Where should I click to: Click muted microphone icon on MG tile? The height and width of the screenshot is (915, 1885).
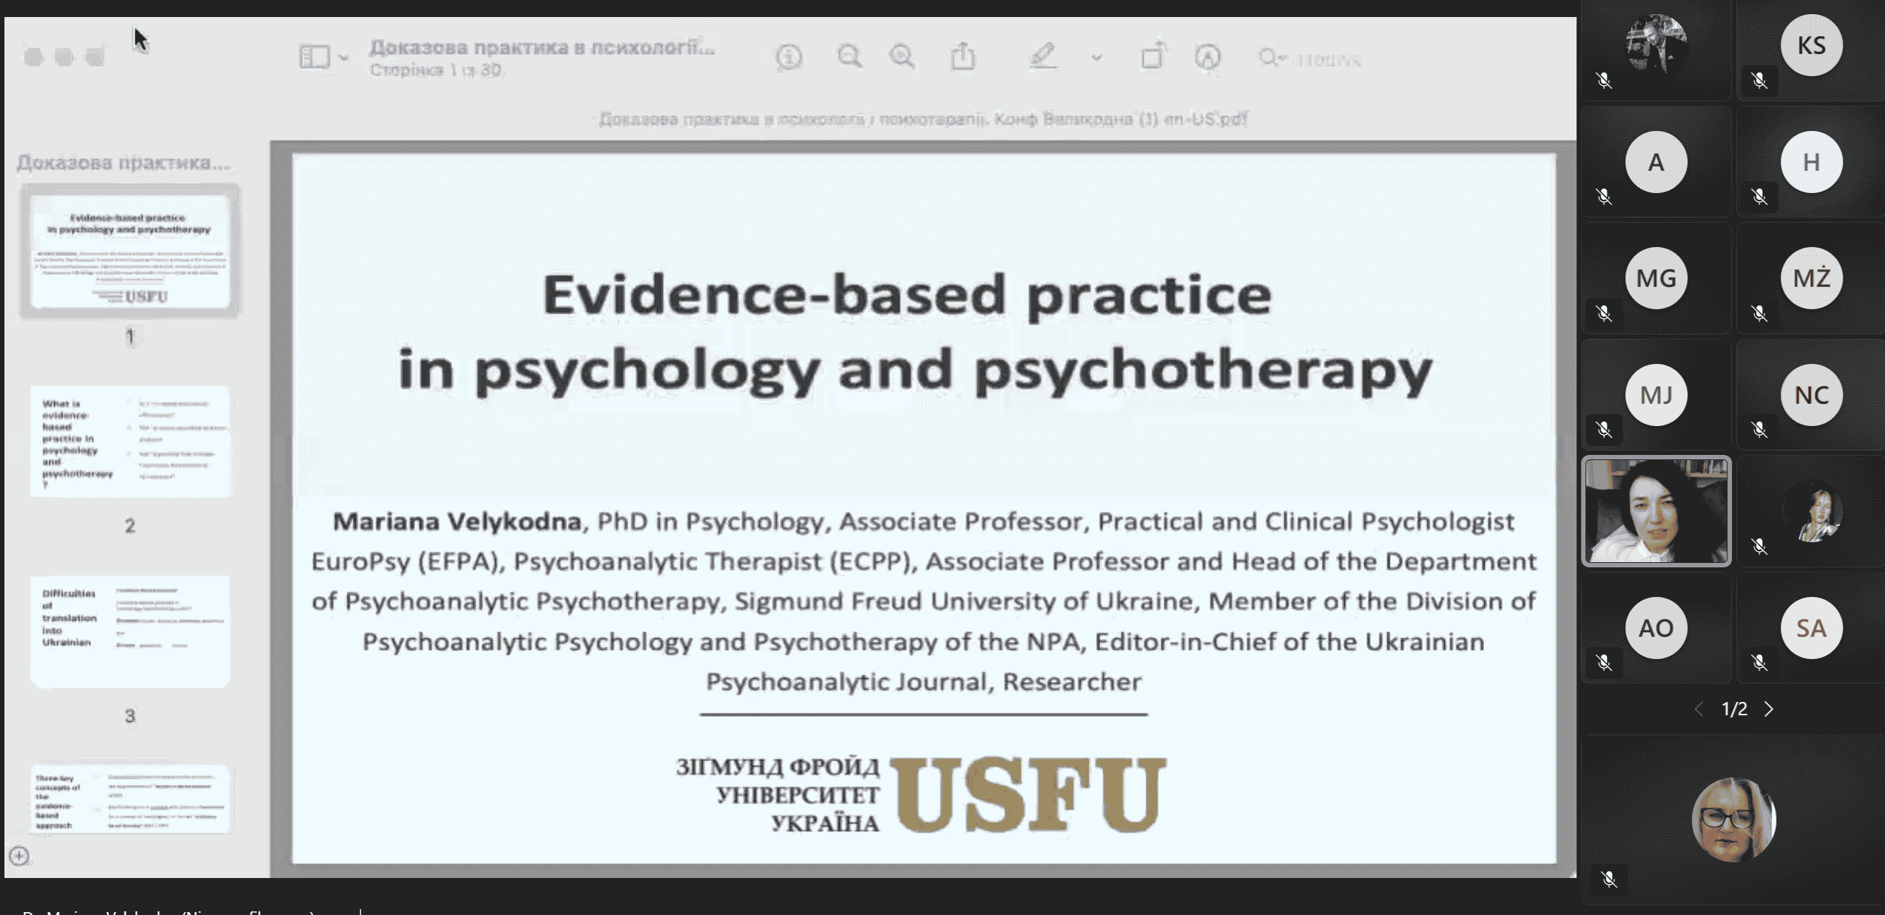point(1604,314)
